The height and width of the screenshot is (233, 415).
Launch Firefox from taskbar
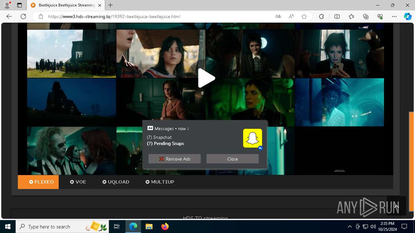pyautogui.click(x=165, y=227)
